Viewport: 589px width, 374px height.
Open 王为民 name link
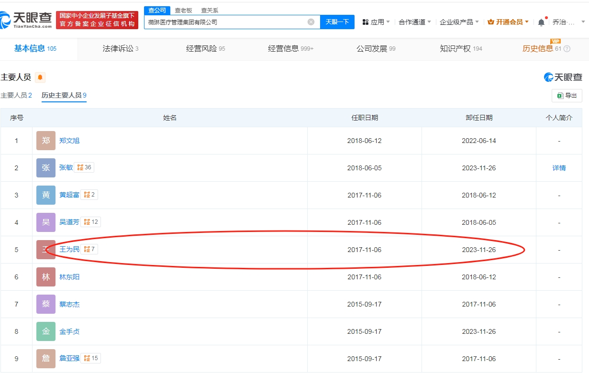pos(69,250)
